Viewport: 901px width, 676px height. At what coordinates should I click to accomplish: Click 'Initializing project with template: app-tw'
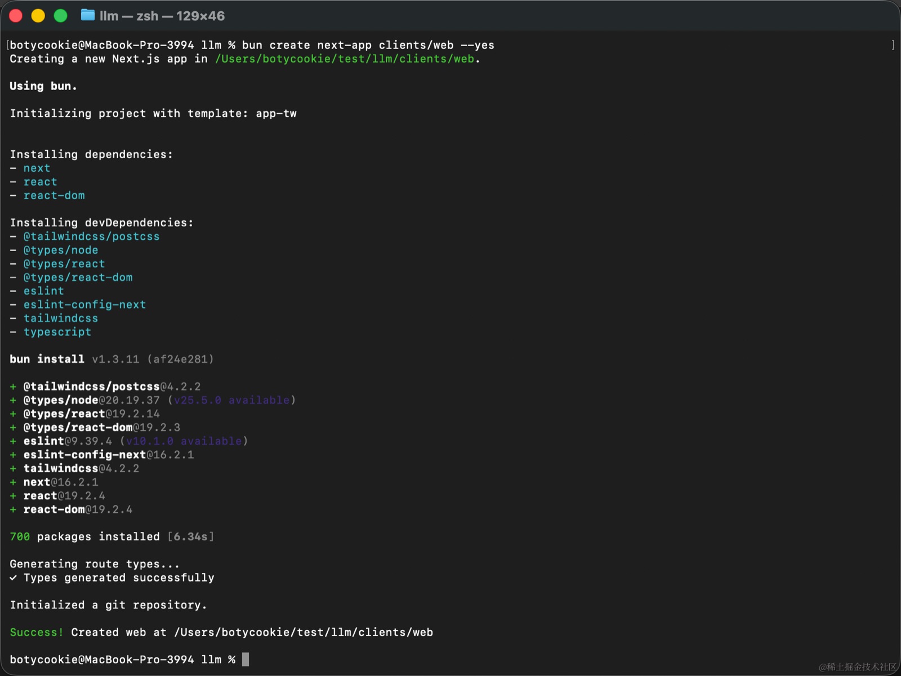click(153, 113)
